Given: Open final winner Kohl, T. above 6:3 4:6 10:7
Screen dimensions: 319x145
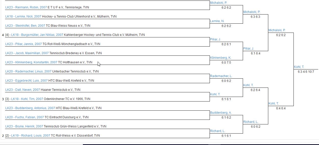Looking at the screenshot, I should pos(299,67).
